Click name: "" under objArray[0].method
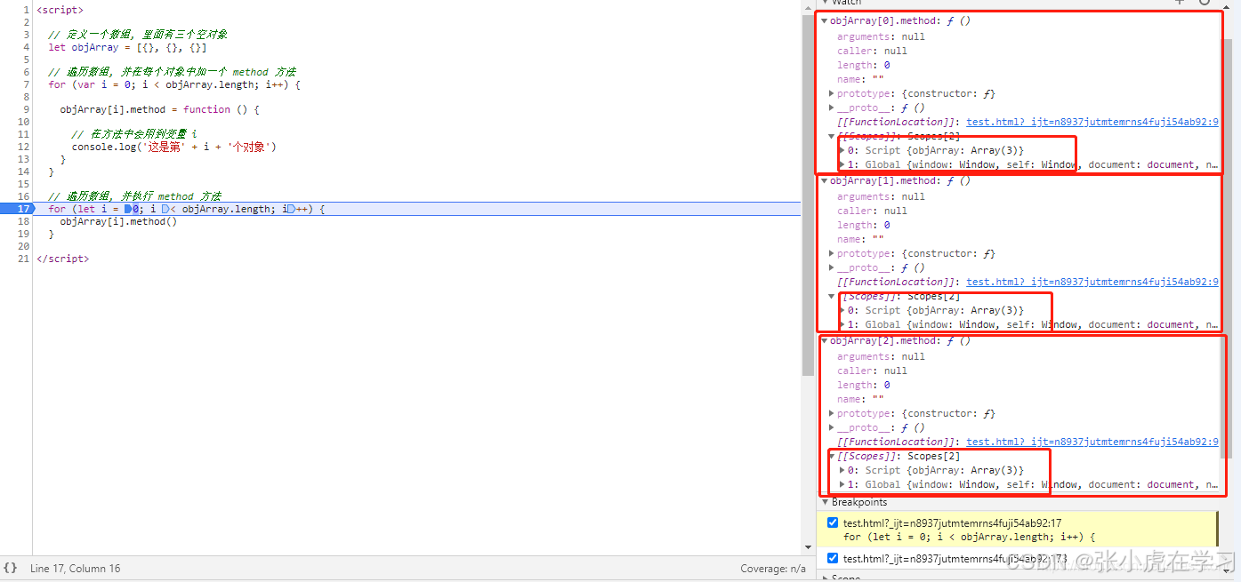Image resolution: width=1241 pixels, height=582 pixels. [x=860, y=79]
